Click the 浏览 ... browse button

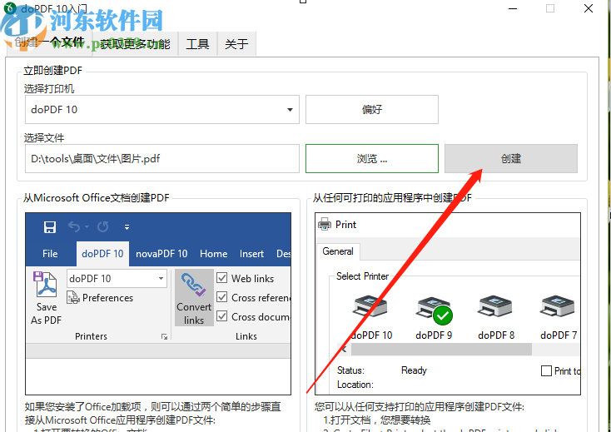coord(372,158)
